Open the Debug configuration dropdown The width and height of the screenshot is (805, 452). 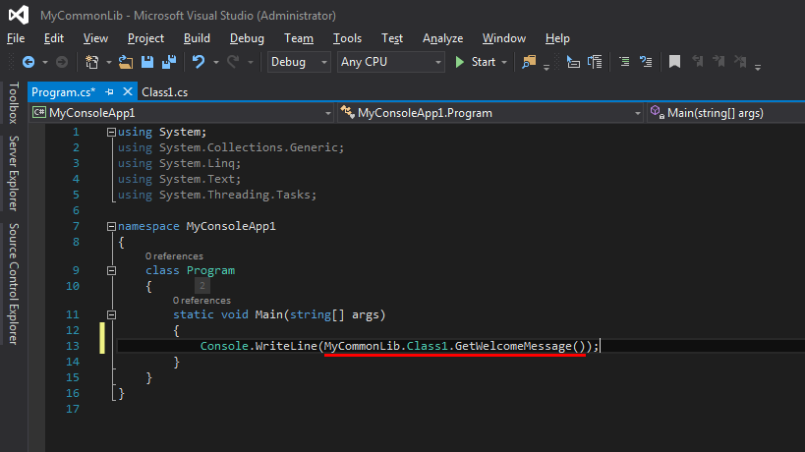pos(300,62)
